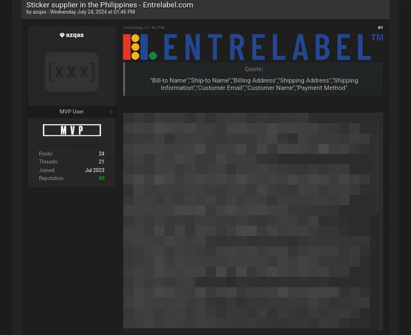Click the scrollbar of the blurred code box
411x335 pixels.
tap(380, 220)
